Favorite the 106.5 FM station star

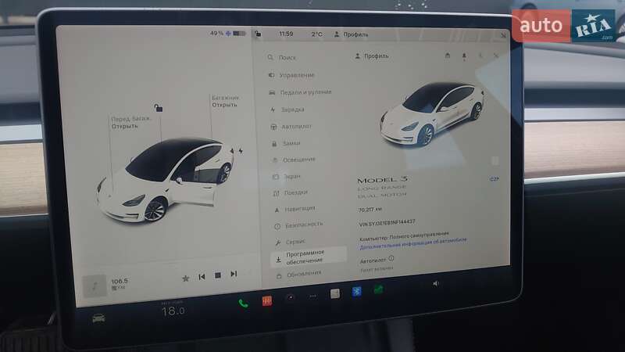click(x=185, y=278)
